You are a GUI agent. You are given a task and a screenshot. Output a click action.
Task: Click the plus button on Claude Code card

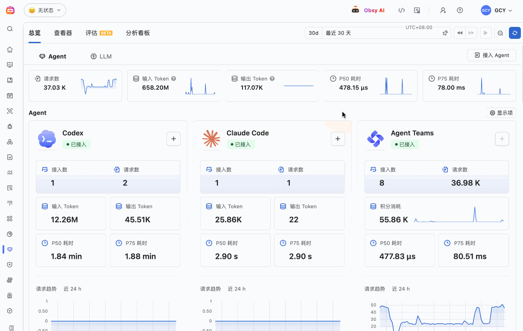(x=338, y=139)
